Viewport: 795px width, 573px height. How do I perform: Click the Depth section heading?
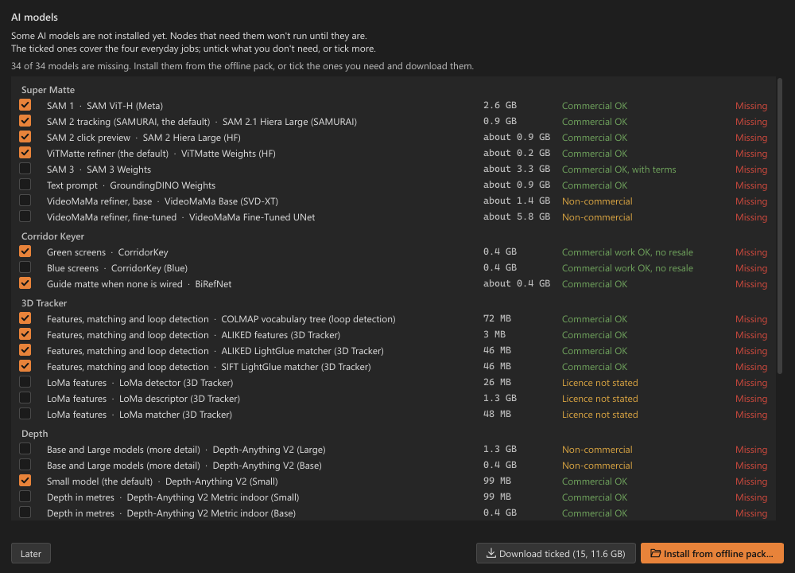coord(34,434)
